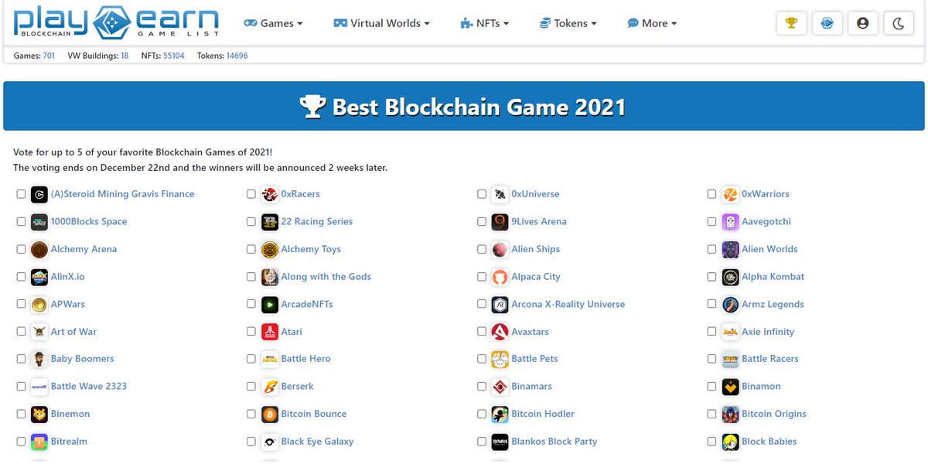Screen dimensions: 928x464
Task: Click the blue hexagon token icon in header
Action: point(827,23)
